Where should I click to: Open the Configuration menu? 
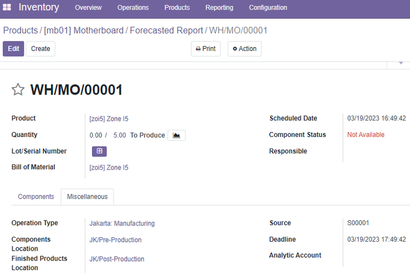click(x=268, y=8)
